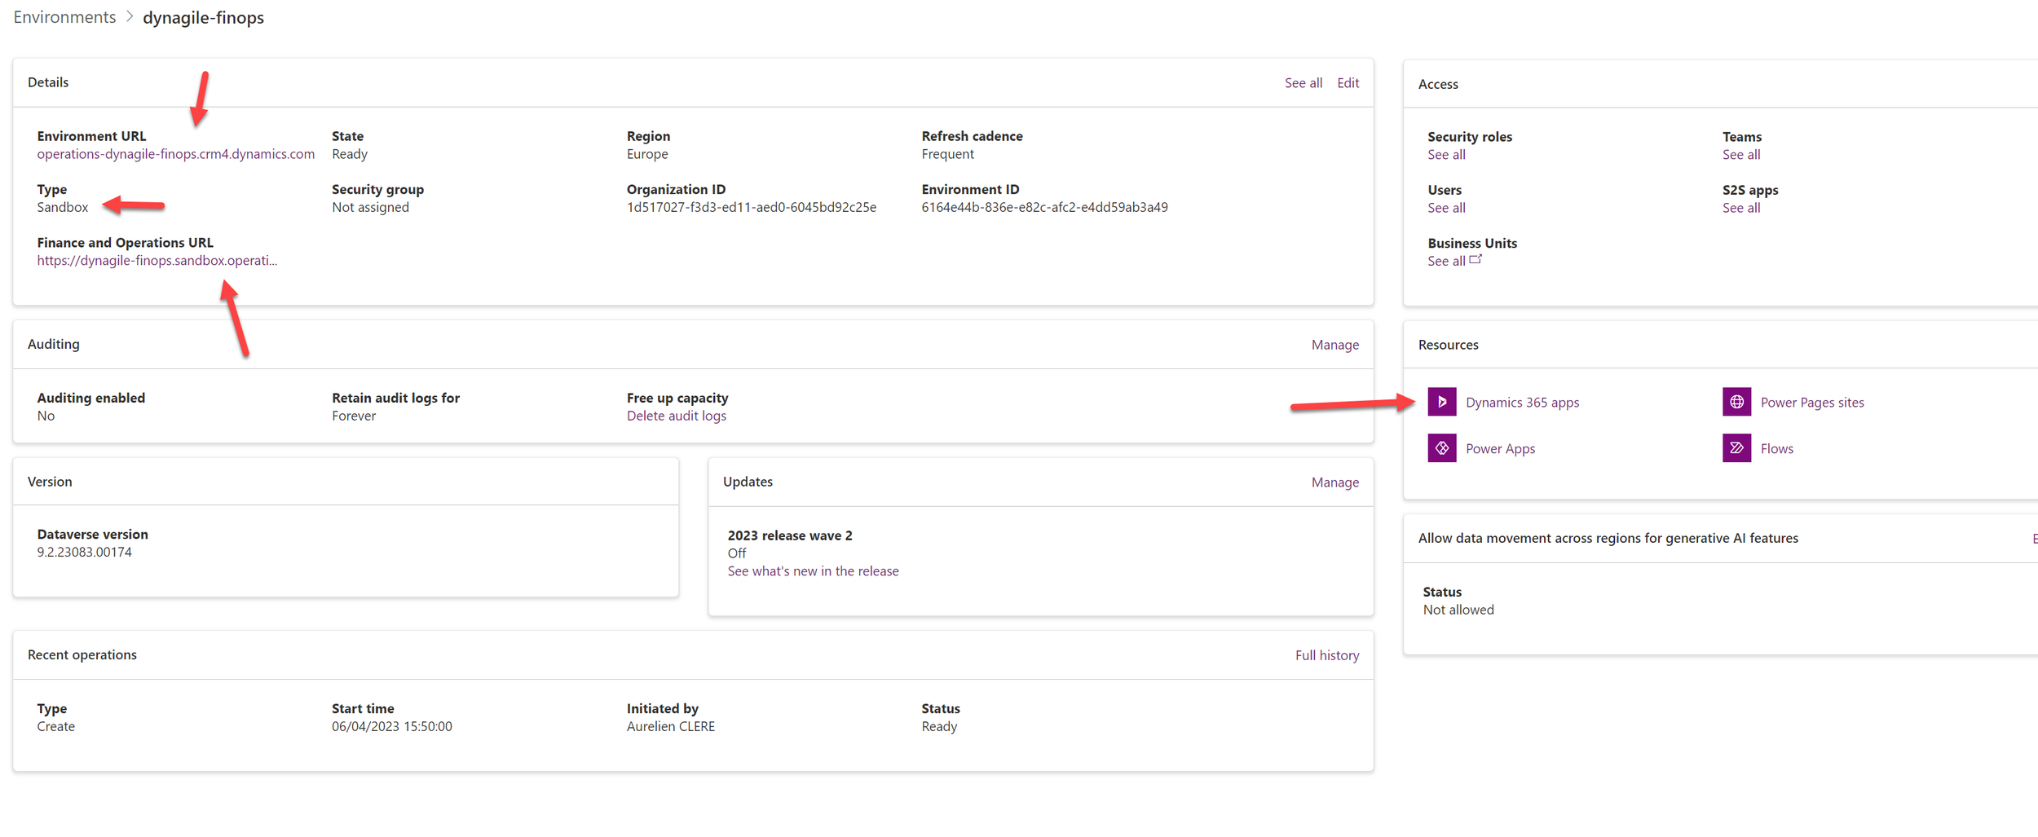This screenshot has height=837, width=2038.
Task: Click the Power Apps icon
Action: 1441,448
